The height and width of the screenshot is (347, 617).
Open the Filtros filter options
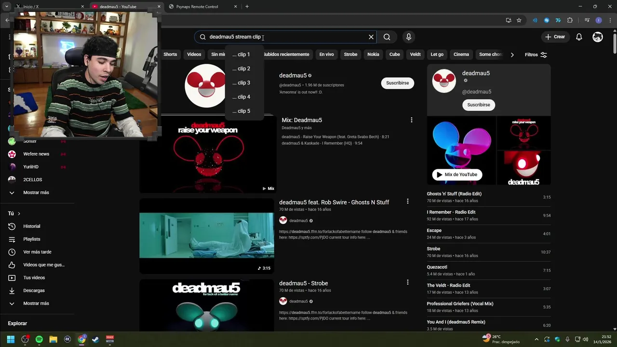point(536,54)
